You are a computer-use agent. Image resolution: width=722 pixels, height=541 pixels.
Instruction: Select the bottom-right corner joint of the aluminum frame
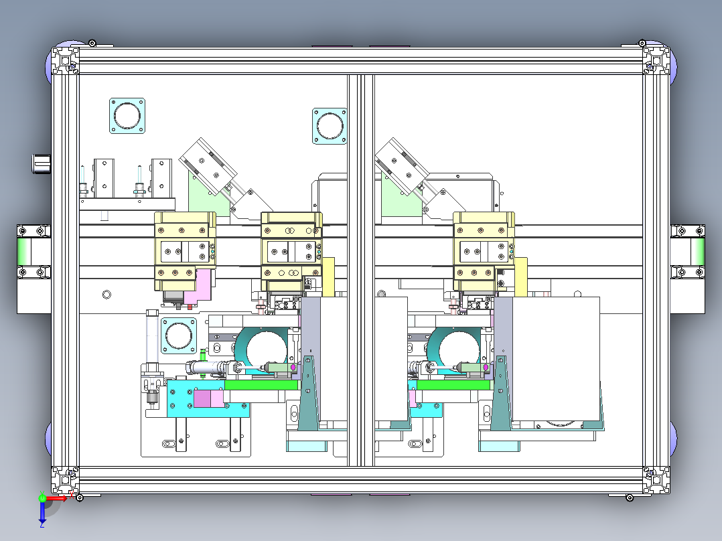click(x=656, y=480)
